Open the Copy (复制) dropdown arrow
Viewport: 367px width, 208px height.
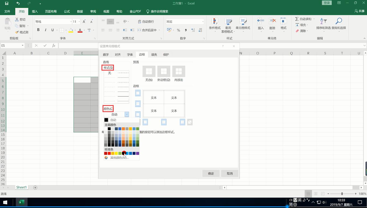[x=28, y=26]
